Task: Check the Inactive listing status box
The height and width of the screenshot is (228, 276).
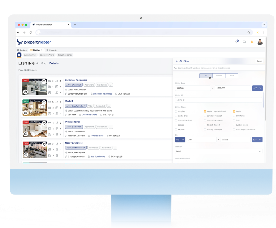Action: [x=176, y=112]
